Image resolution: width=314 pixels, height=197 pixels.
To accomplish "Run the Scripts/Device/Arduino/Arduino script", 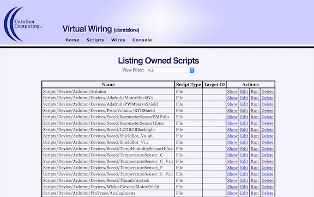I will (255, 92).
